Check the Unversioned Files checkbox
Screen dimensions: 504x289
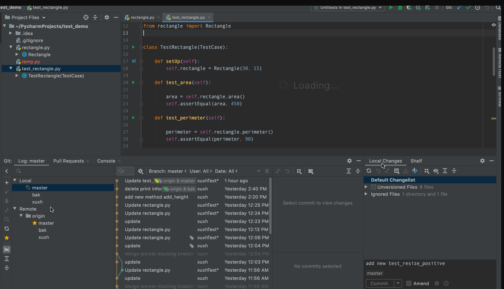pos(373,187)
